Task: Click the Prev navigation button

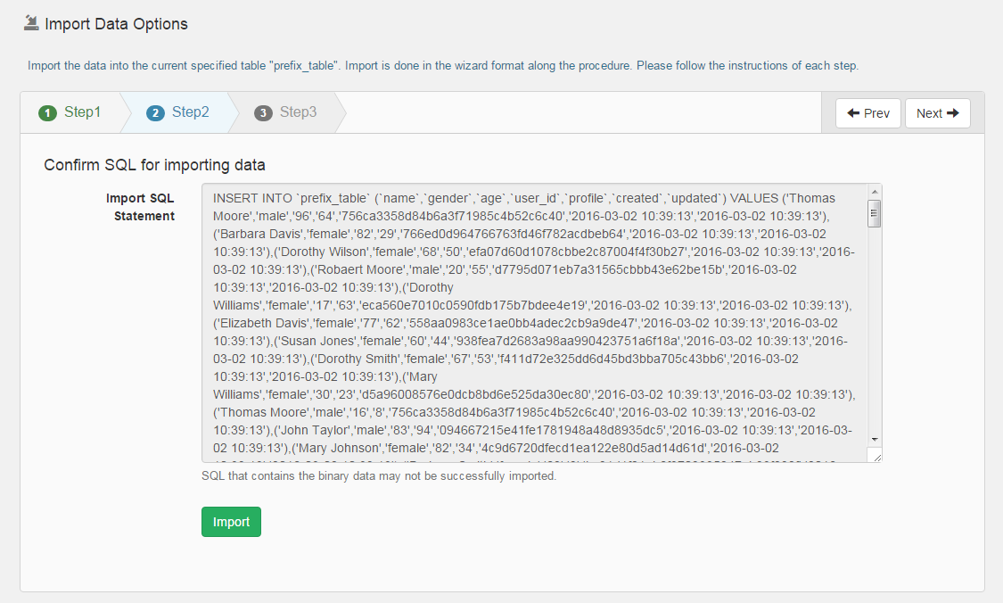Action: point(867,112)
